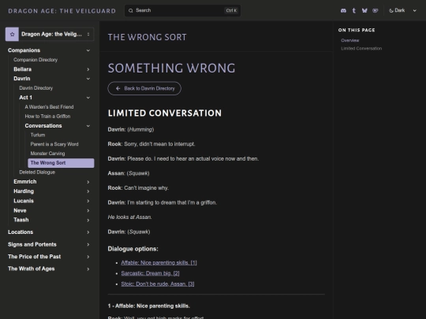This screenshot has width=426, height=319.
Task: Click the Dialogue options subheading
Action: click(133, 249)
